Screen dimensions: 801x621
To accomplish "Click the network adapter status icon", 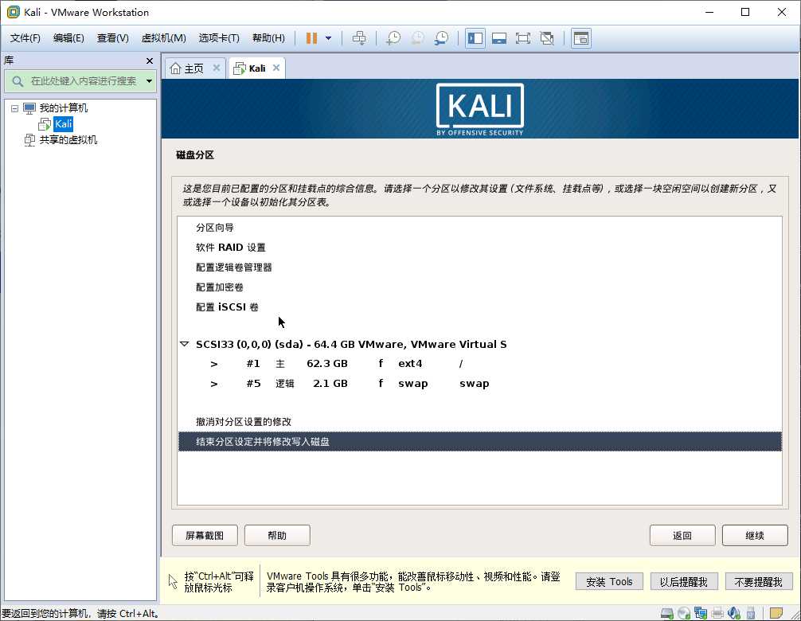I will [701, 613].
